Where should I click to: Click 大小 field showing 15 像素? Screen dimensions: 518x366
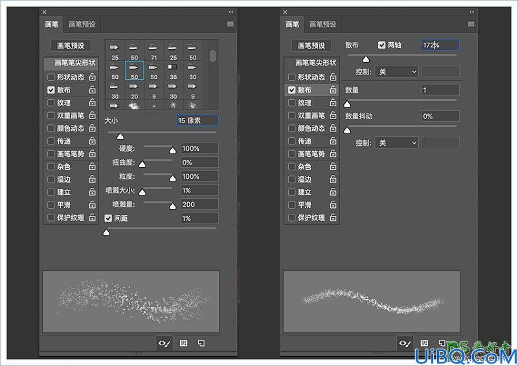tap(197, 120)
